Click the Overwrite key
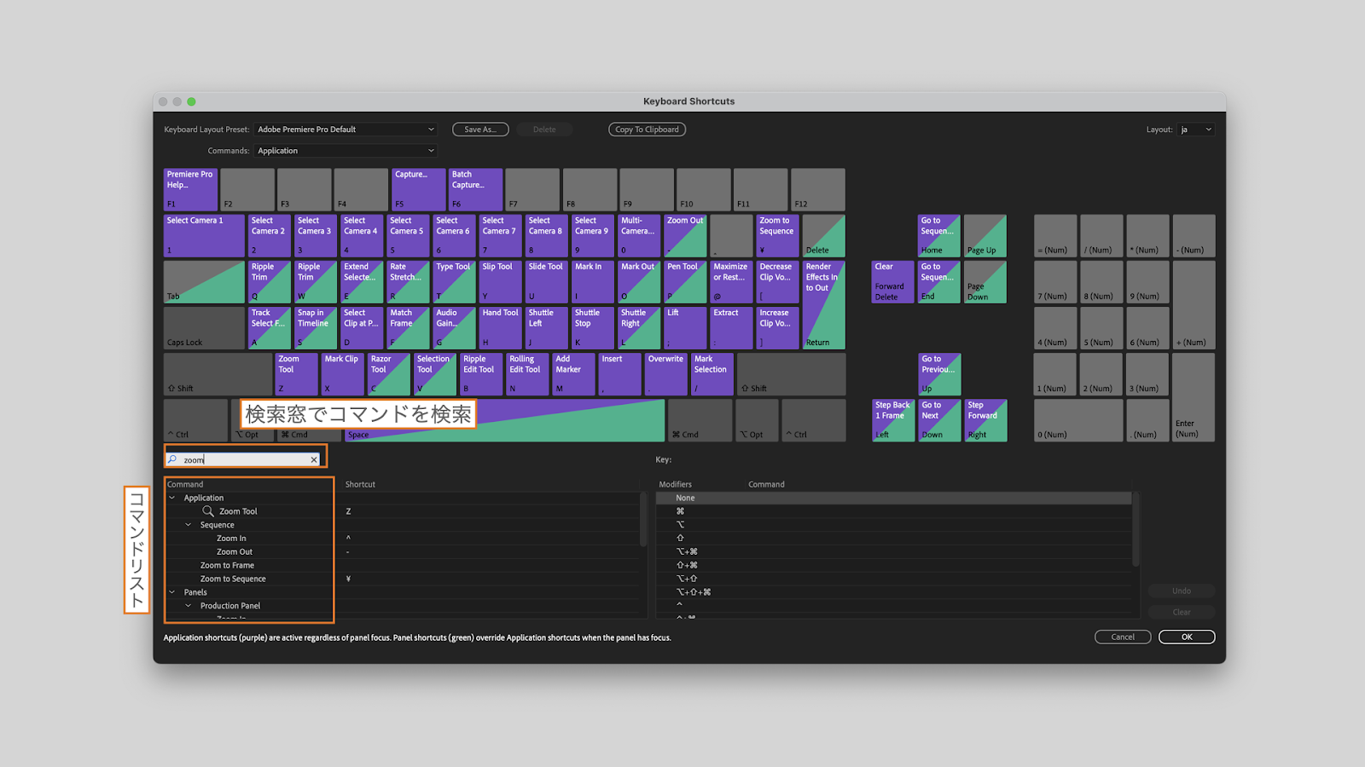This screenshot has height=767, width=1365. click(x=666, y=374)
